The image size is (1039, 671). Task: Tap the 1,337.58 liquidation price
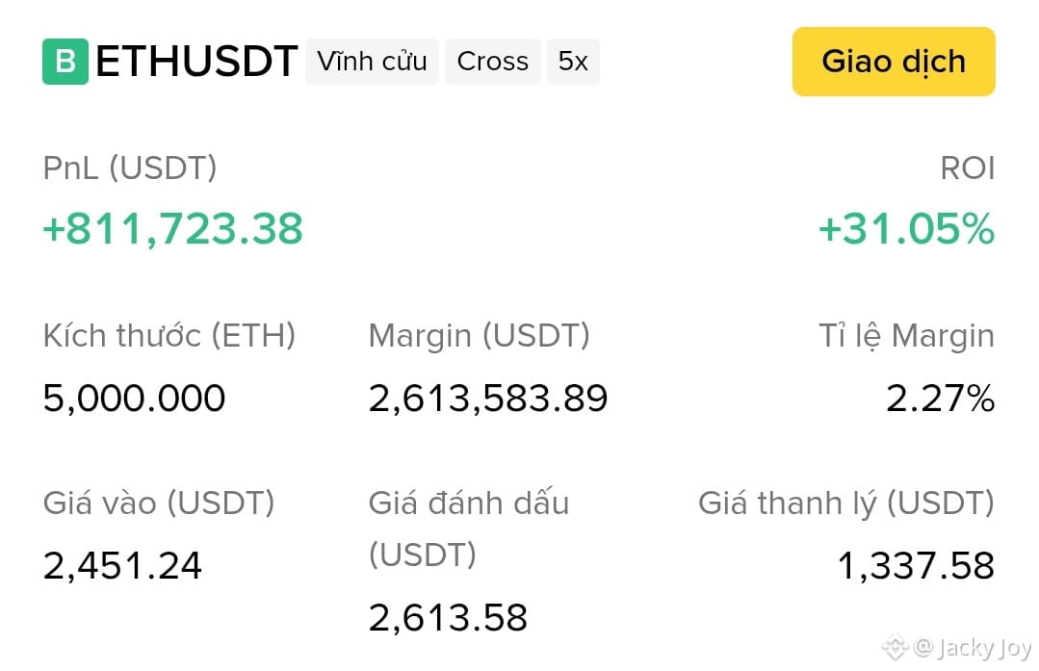(x=916, y=566)
